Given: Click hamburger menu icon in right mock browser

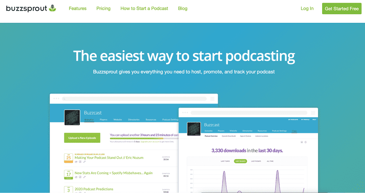Looking at the screenshot, I should (x=313, y=113).
